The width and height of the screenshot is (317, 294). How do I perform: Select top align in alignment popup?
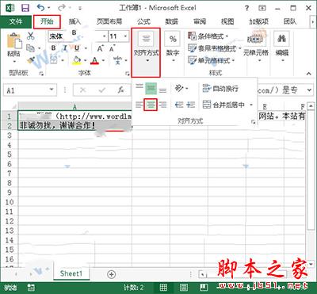pyautogui.click(x=139, y=86)
